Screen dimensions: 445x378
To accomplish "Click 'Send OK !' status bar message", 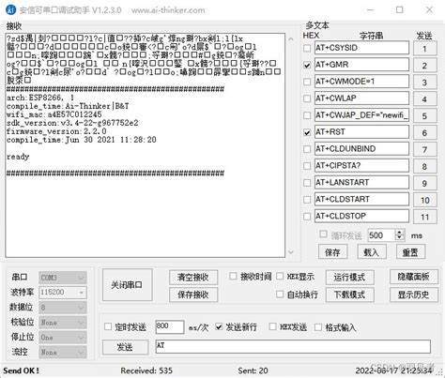I will point(22,370).
